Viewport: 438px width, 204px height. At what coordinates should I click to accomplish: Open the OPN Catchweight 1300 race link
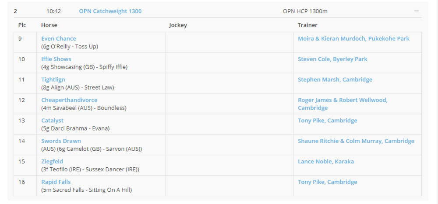click(110, 11)
